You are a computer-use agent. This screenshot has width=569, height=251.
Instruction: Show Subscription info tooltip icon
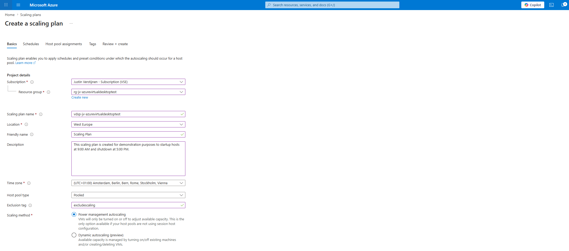pos(32,82)
